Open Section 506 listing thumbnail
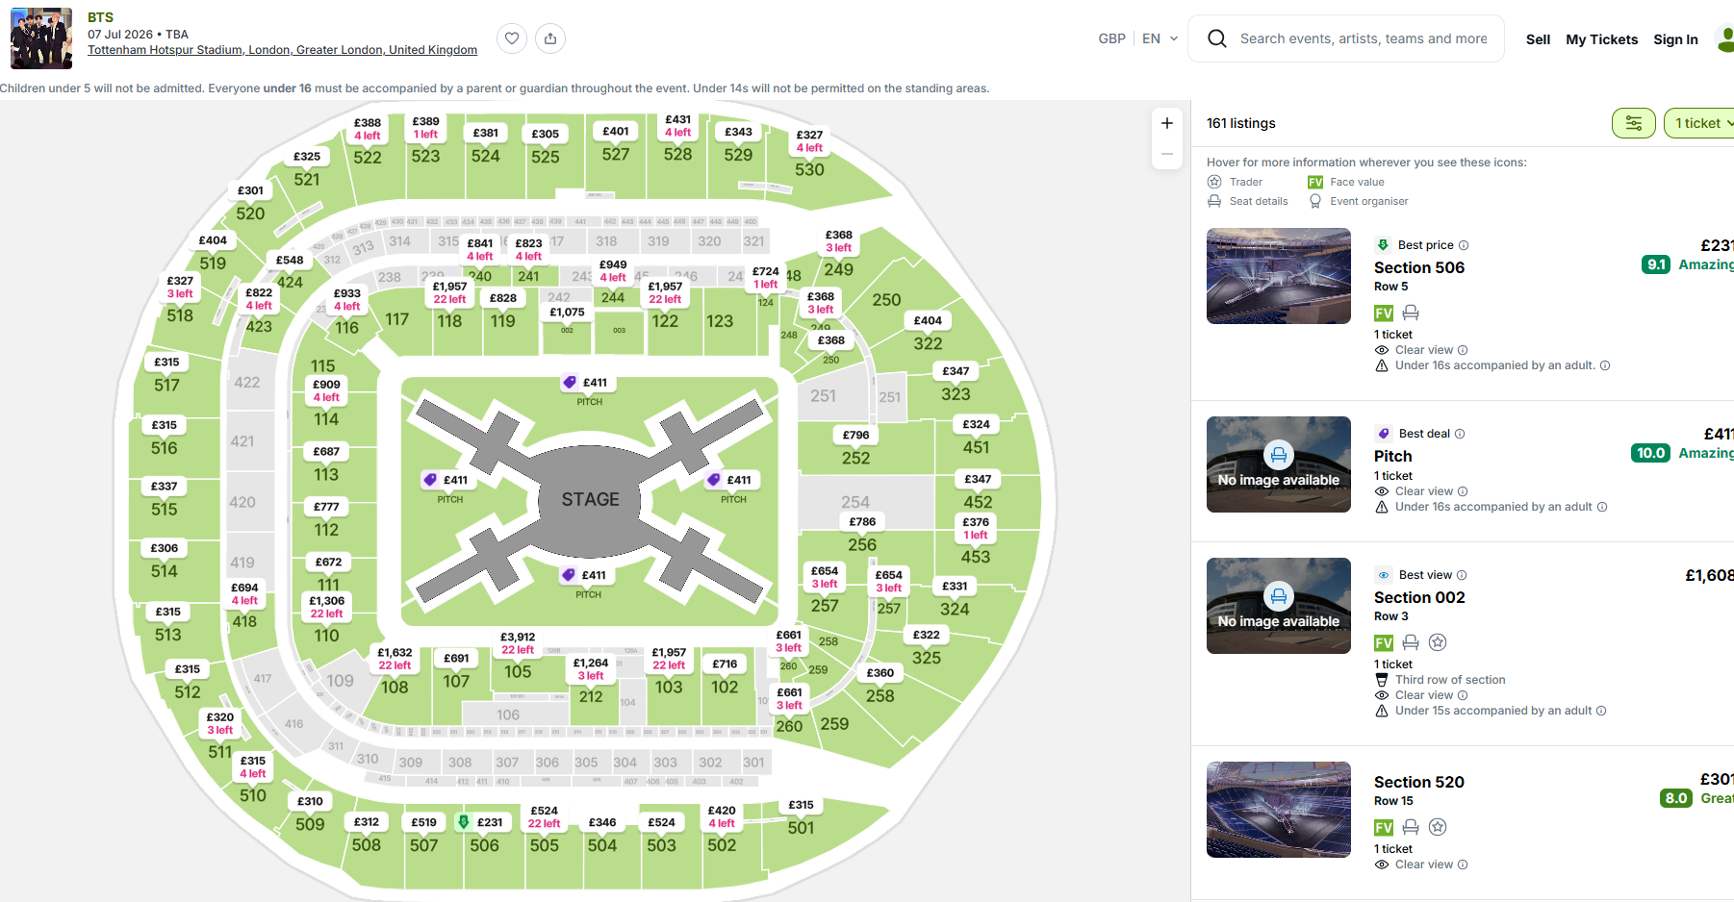 [x=1278, y=276]
